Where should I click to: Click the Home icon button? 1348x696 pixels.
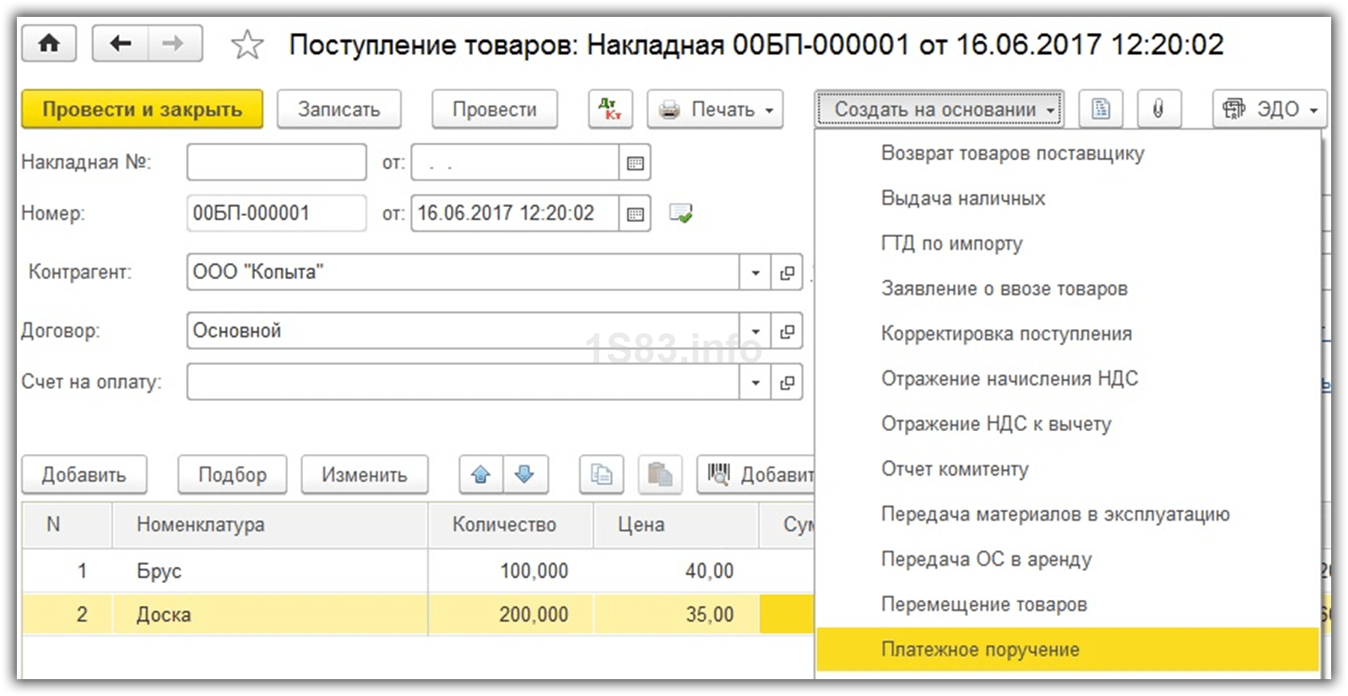click(49, 44)
